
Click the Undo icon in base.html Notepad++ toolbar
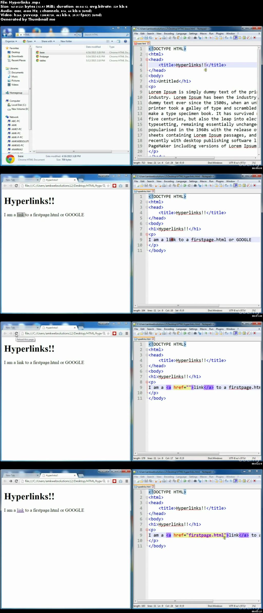point(184,38)
